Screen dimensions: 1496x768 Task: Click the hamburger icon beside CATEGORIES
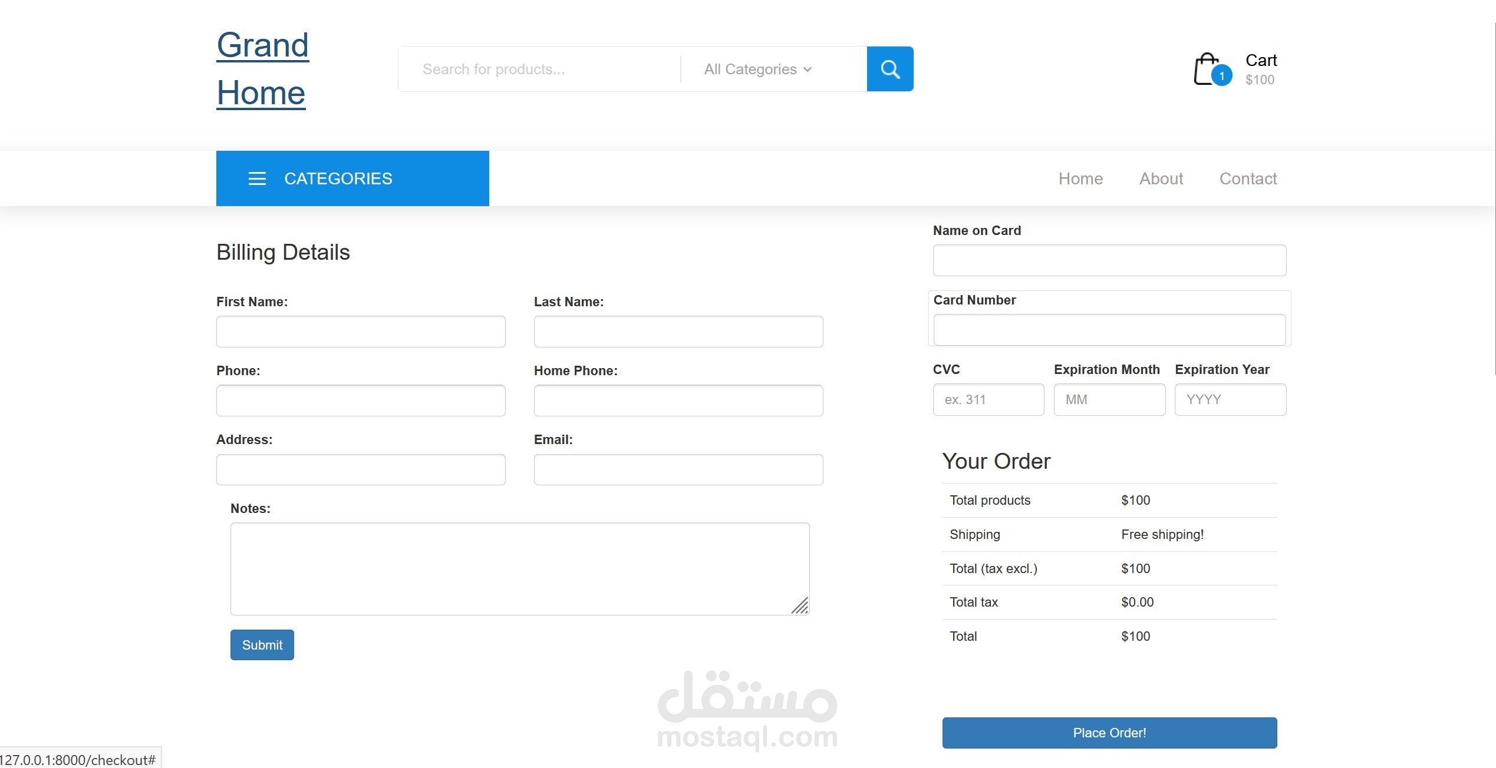(x=257, y=178)
